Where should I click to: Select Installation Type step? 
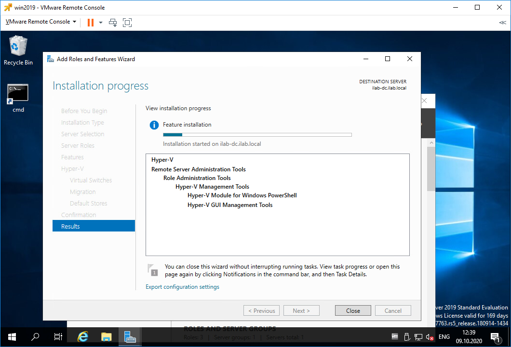(82, 123)
